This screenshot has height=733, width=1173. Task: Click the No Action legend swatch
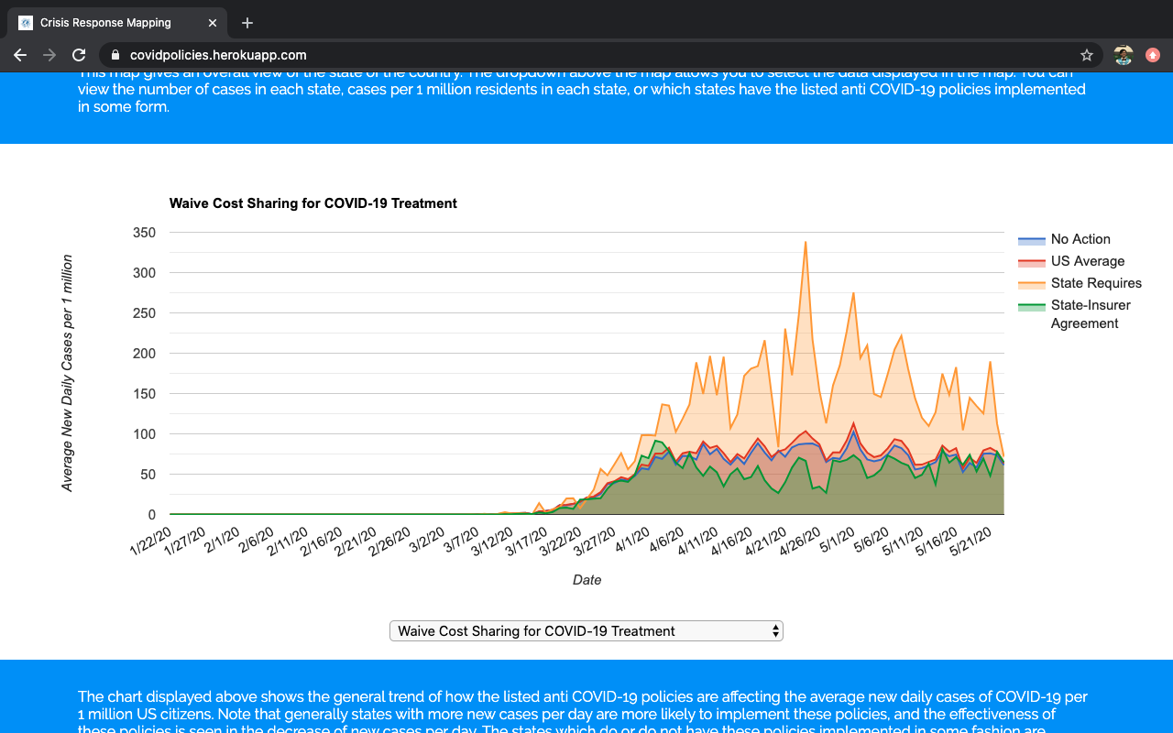[x=1032, y=240]
